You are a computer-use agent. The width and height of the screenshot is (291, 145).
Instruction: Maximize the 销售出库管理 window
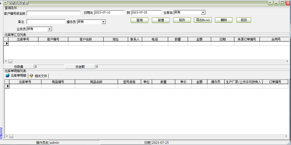pyautogui.click(x=282, y=3)
